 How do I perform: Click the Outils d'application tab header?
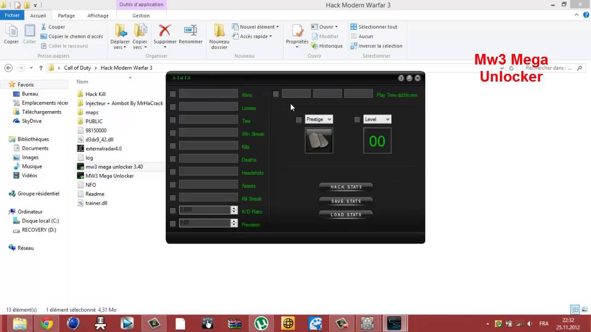point(141,5)
